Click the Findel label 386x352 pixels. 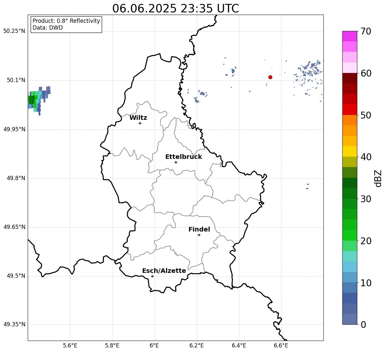(x=199, y=229)
